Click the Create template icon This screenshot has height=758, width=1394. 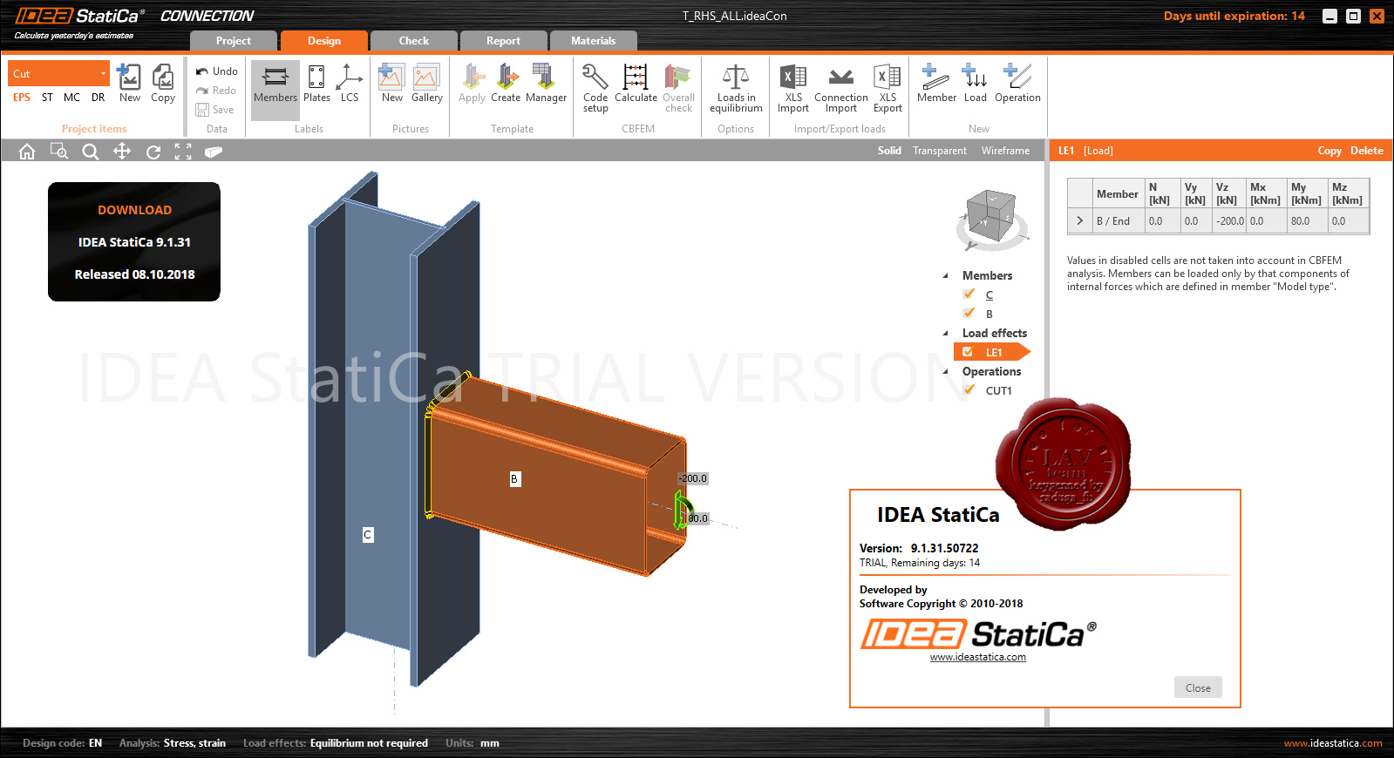(506, 84)
